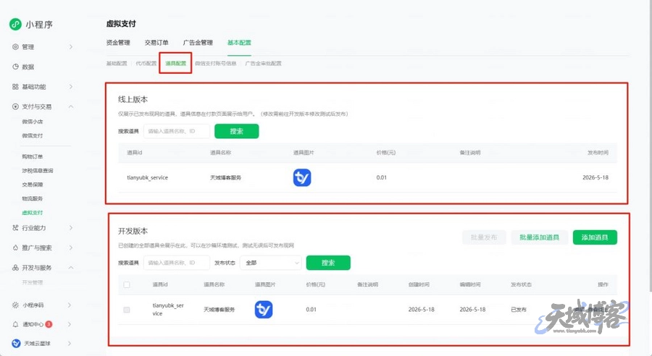Click the 天域云星球 account avatar icon
This screenshot has height=356, width=652.
point(16,343)
